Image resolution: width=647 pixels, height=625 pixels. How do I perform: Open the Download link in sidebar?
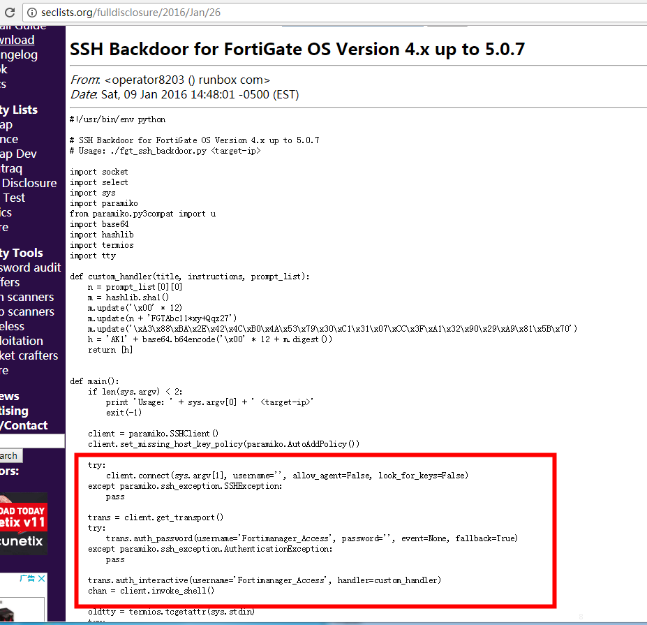point(17,40)
